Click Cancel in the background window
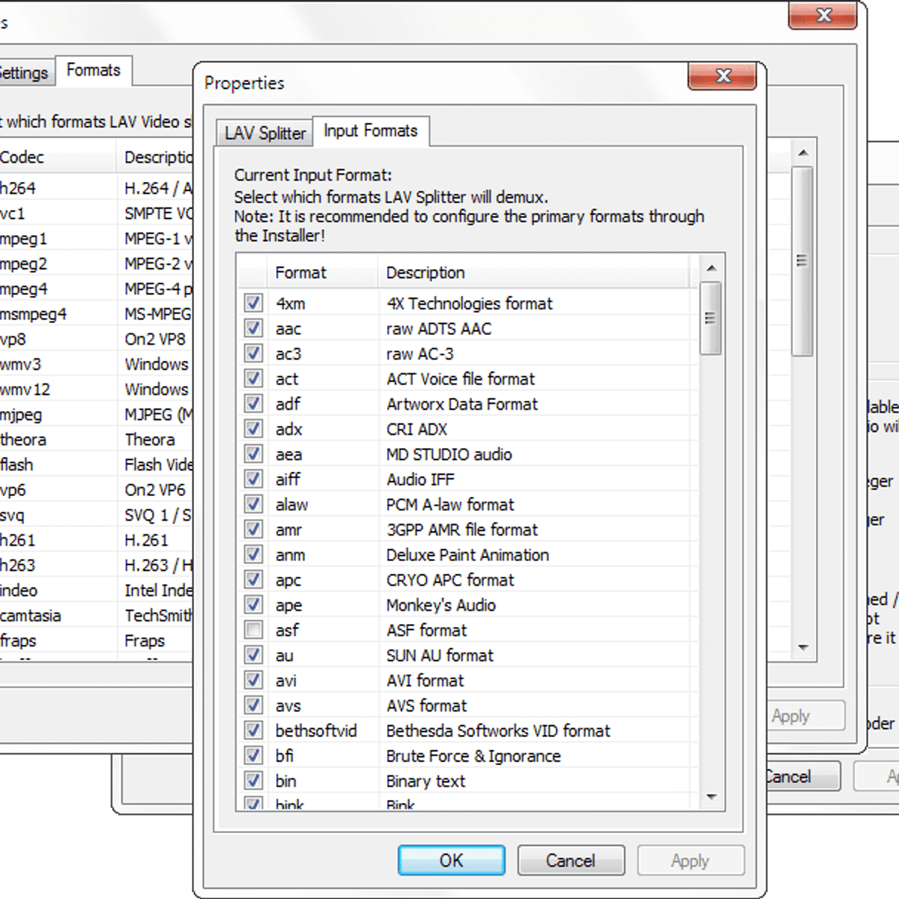This screenshot has height=899, width=899. tap(799, 777)
